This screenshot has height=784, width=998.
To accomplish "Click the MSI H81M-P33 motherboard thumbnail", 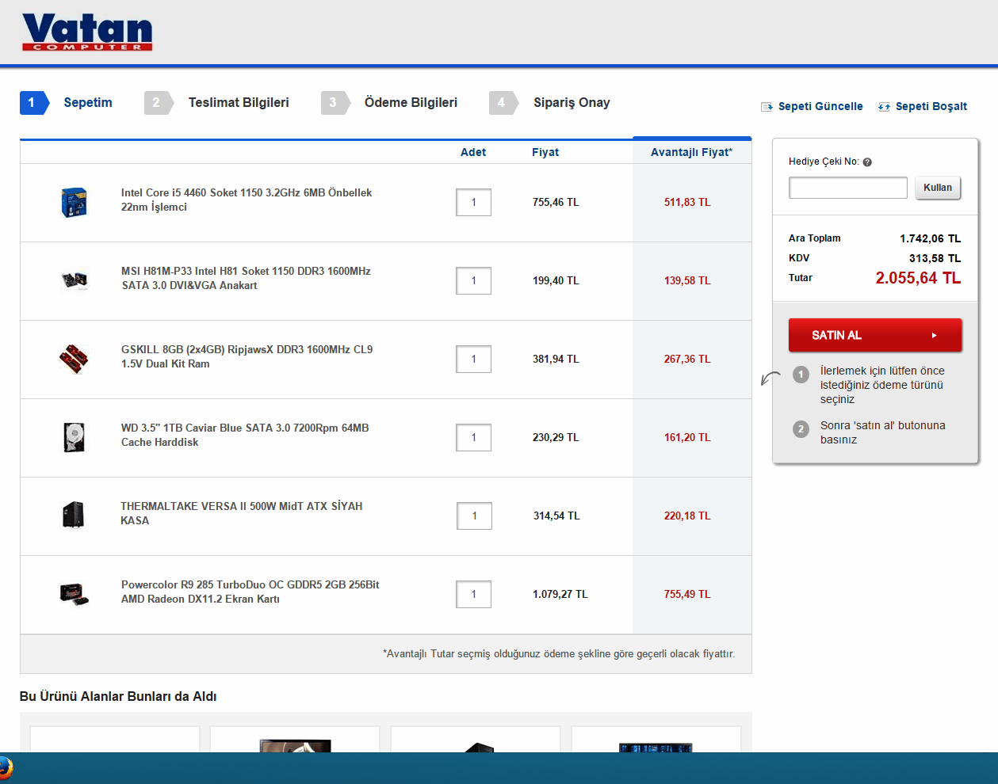I will 74,280.
